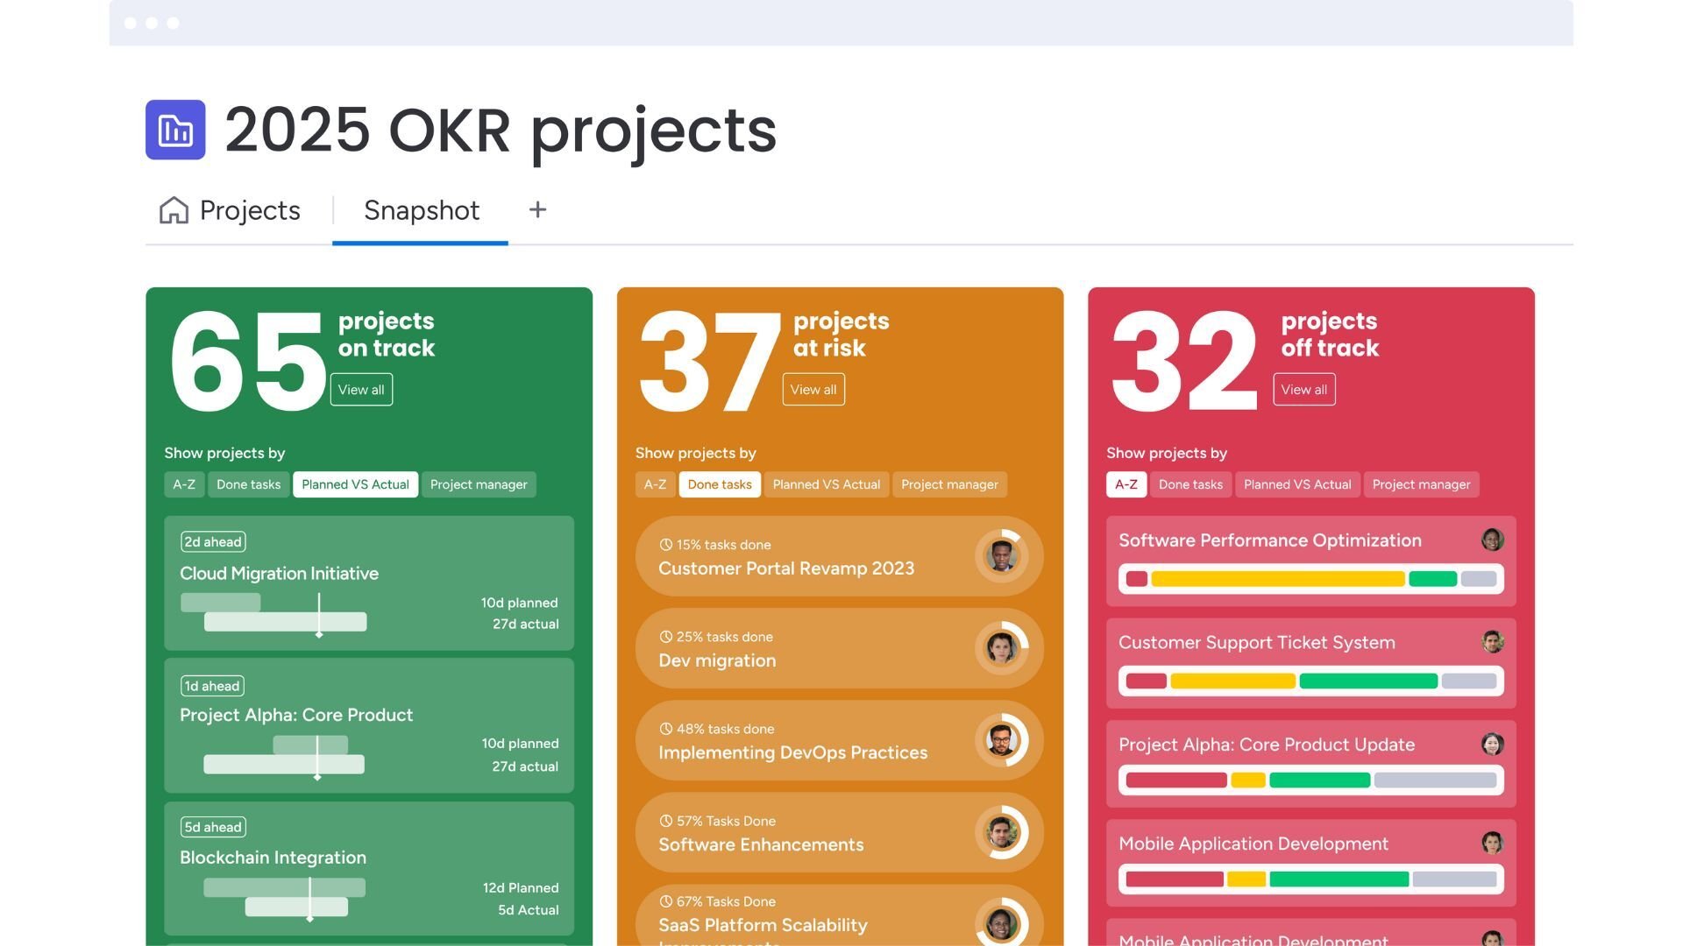
Task: Open the Projects tab
Action: point(249,209)
